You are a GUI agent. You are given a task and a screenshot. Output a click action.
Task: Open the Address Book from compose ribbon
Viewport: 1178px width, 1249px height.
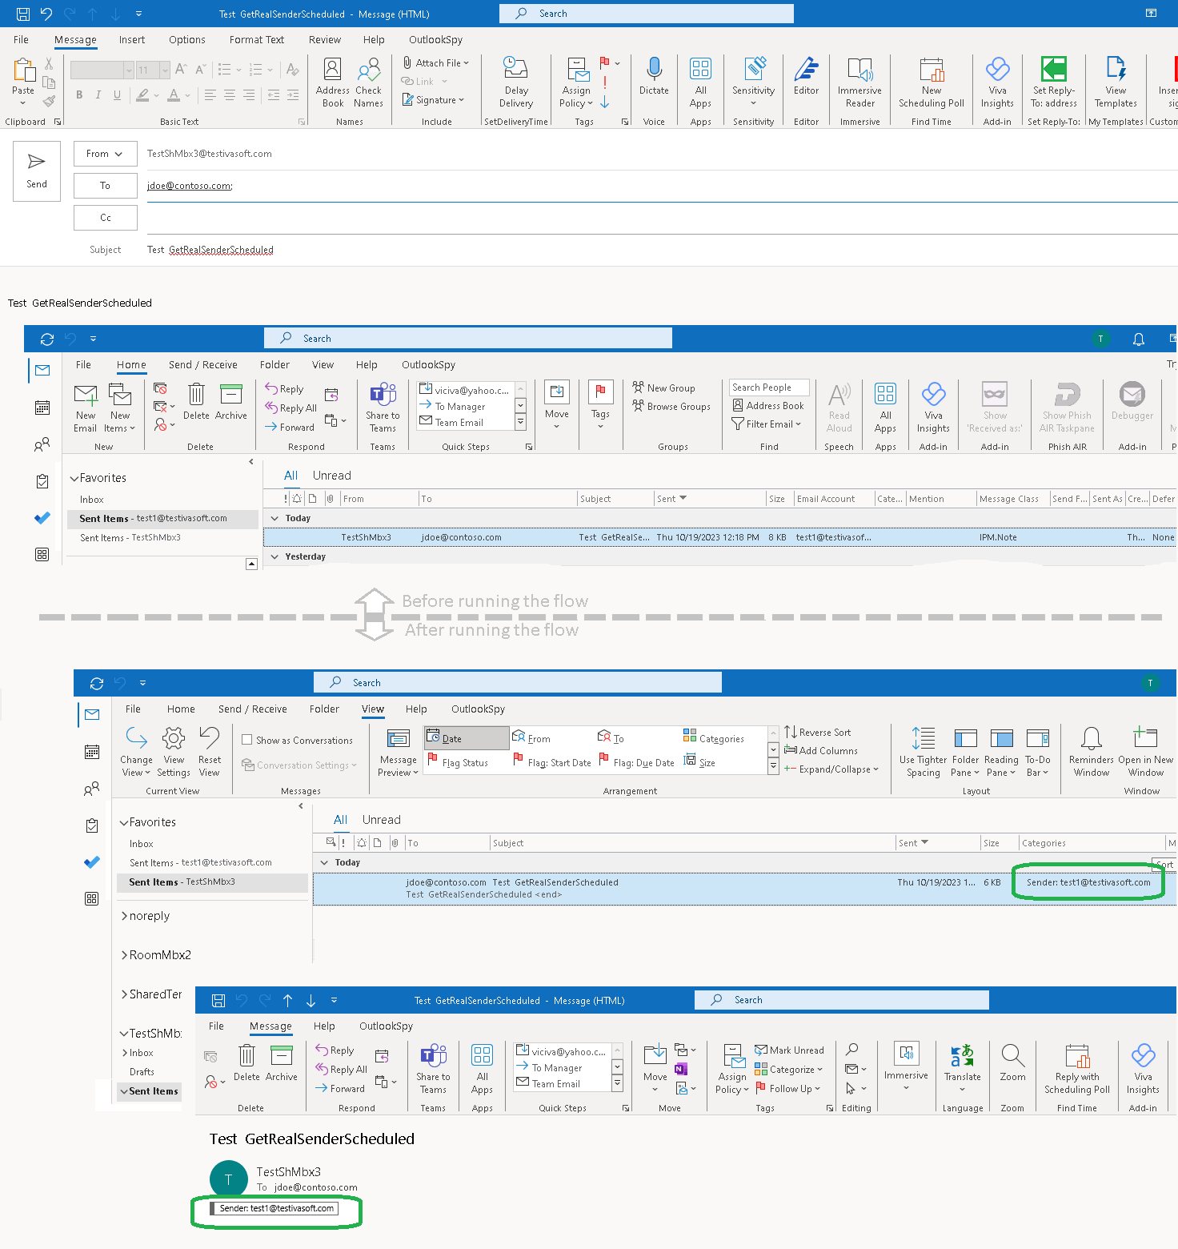333,82
